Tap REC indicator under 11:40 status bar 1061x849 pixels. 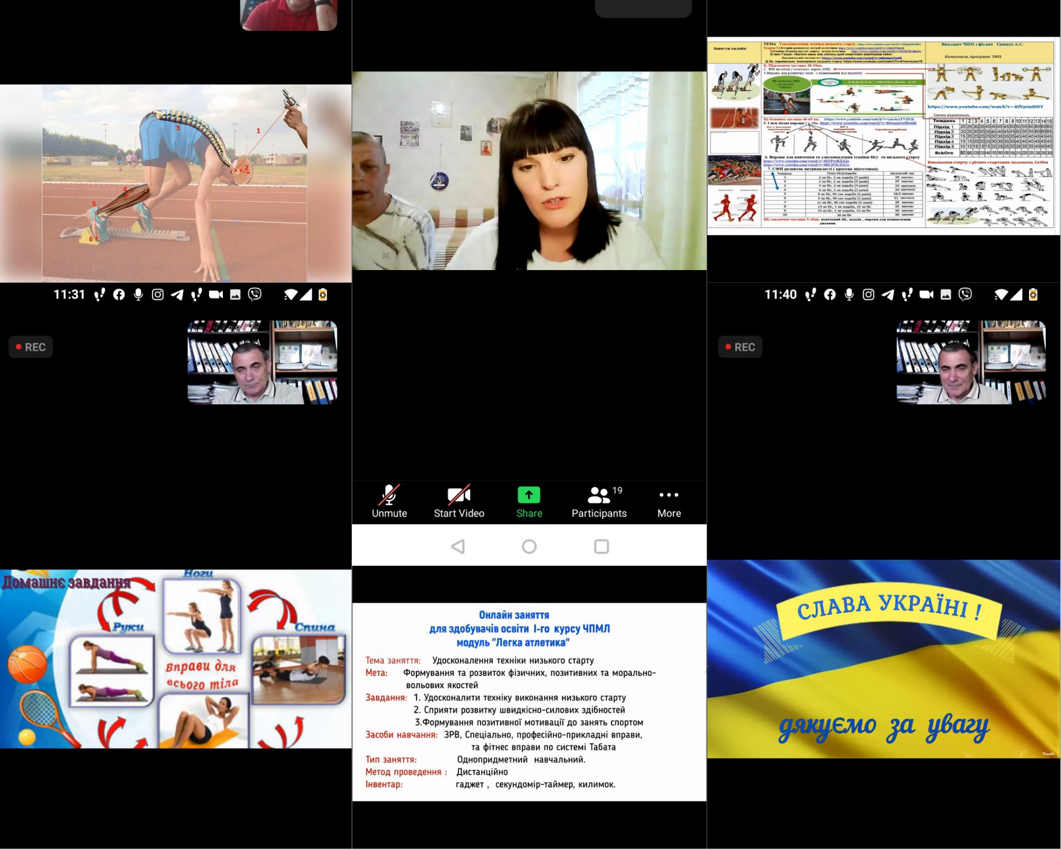pyautogui.click(x=740, y=347)
